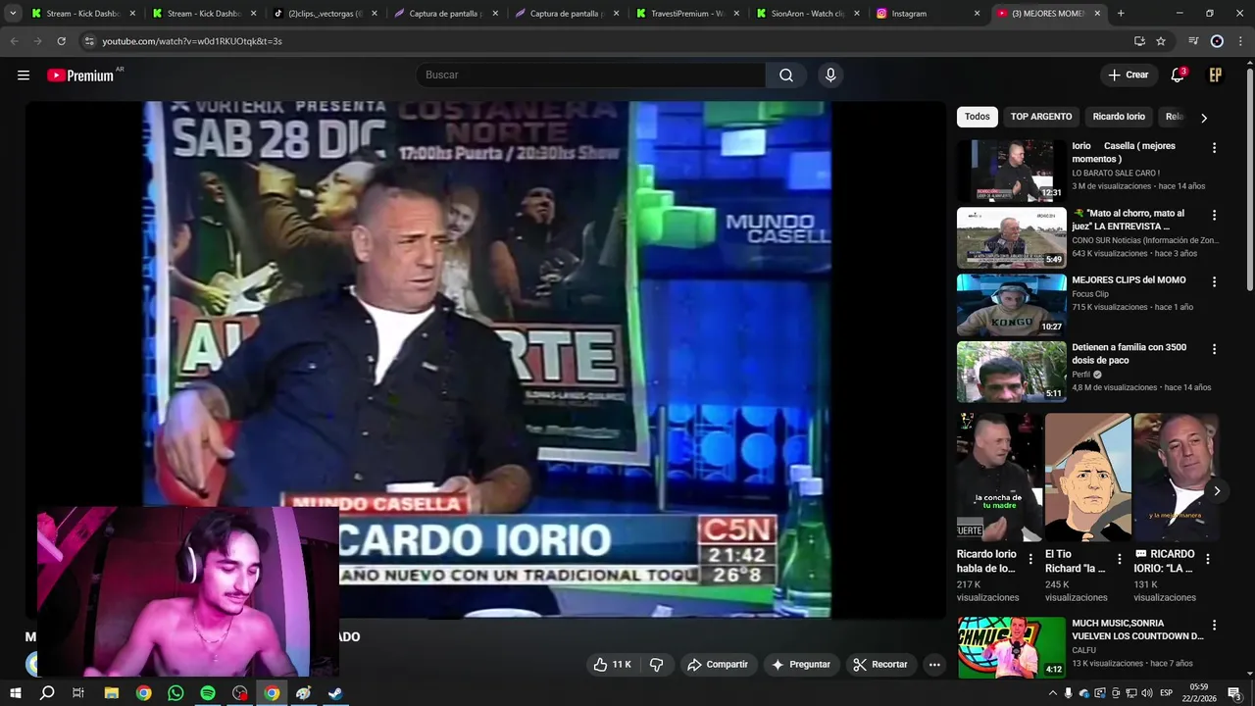Open the EP account avatar menu

1215,76
